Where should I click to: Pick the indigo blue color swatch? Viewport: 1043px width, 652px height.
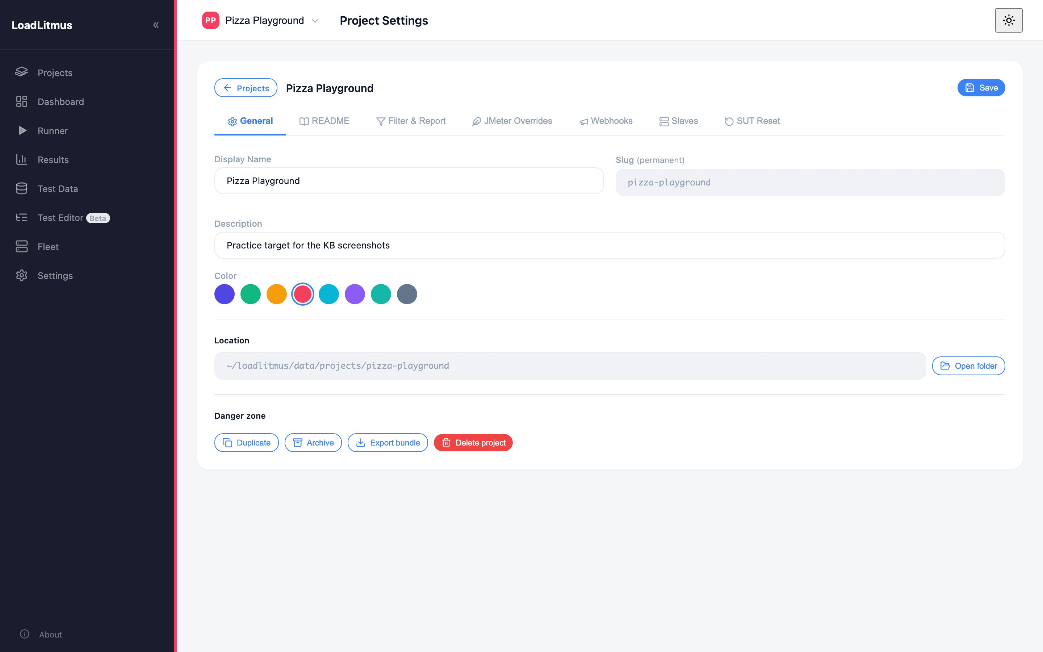tap(225, 294)
